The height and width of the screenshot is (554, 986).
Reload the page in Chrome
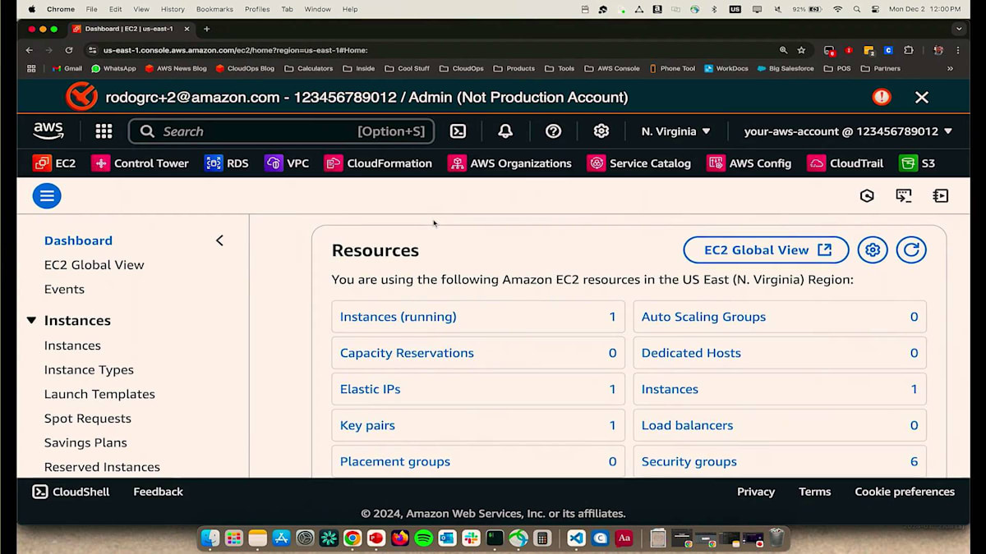pyautogui.click(x=69, y=50)
